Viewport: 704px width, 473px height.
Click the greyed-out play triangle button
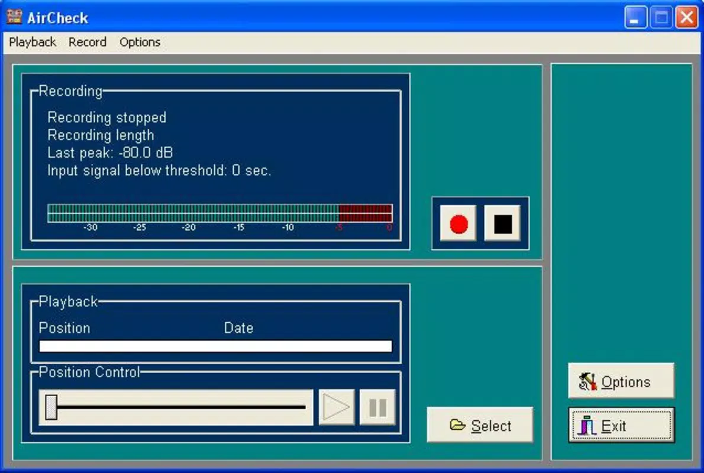tap(337, 407)
